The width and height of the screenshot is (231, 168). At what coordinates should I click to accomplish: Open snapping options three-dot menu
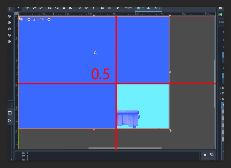click(93, 8)
